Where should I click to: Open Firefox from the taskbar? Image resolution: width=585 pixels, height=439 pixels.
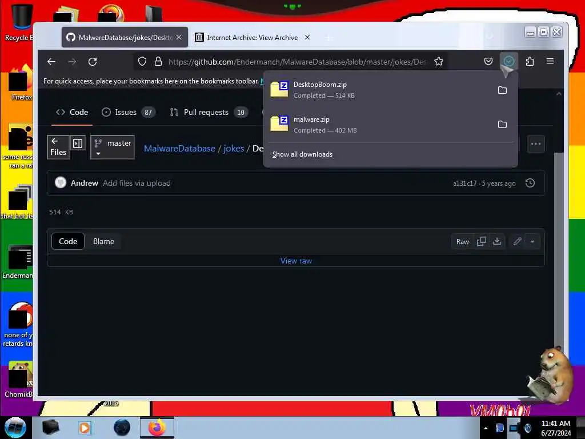[x=157, y=428]
